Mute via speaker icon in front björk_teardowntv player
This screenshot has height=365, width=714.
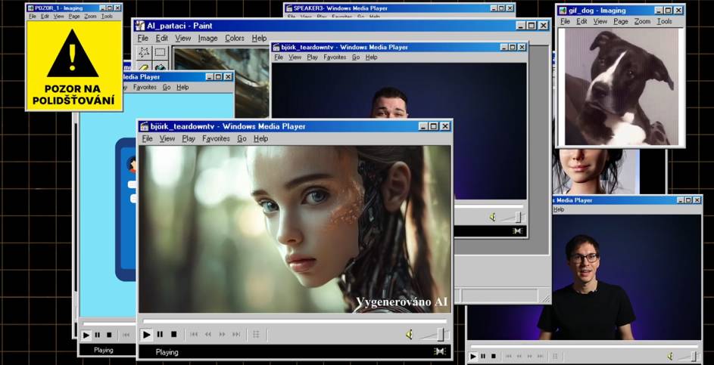click(x=409, y=335)
